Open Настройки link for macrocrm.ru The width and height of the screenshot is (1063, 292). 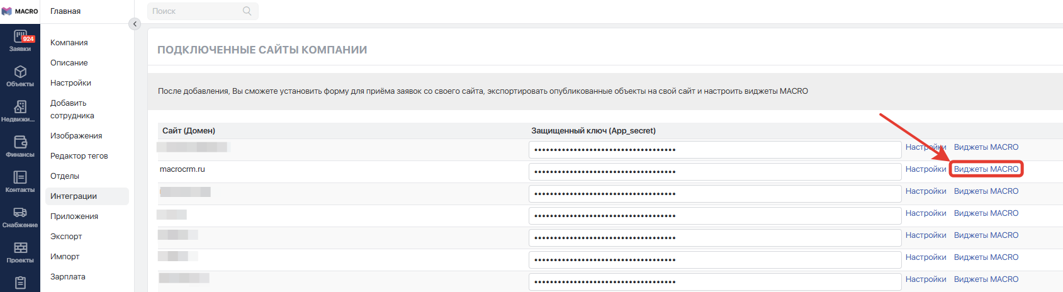(926, 169)
